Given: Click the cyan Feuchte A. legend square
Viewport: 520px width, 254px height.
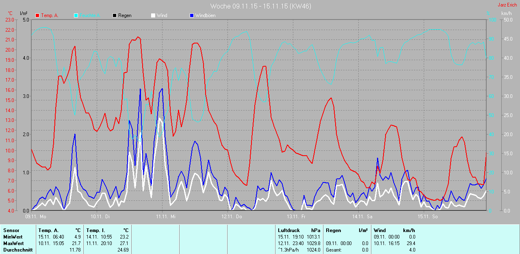Looking at the screenshot, I should coord(76,15).
